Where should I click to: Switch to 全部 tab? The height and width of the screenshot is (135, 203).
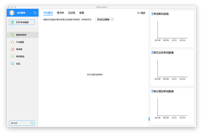point(82,13)
